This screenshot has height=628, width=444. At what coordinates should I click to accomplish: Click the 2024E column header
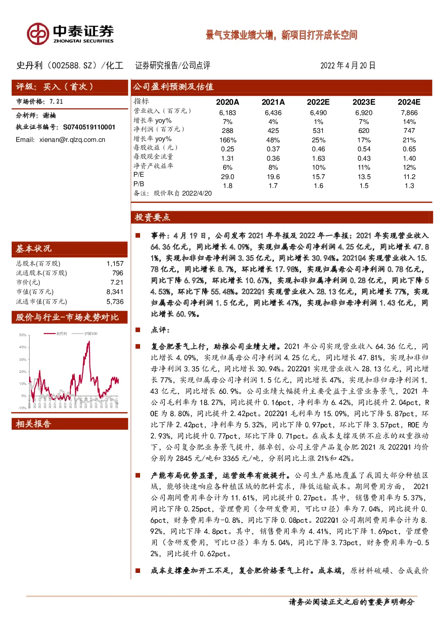click(x=409, y=102)
